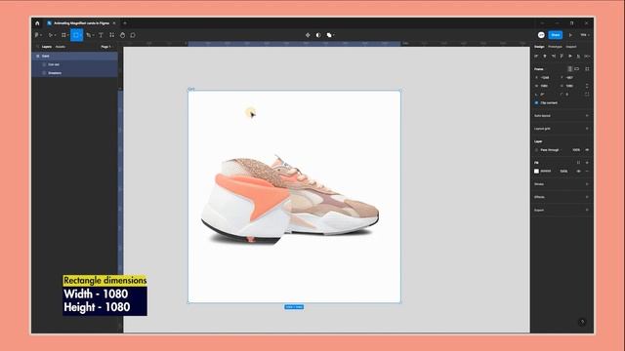Toggle fill visibility eye
Screen dimensions: 625x351
click(x=578, y=172)
